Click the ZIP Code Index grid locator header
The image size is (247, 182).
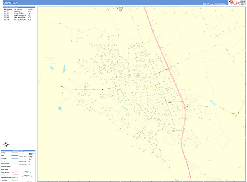tap(19, 7)
